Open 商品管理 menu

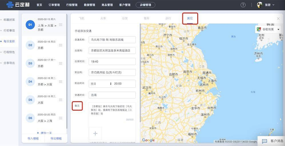tap(107, 5)
